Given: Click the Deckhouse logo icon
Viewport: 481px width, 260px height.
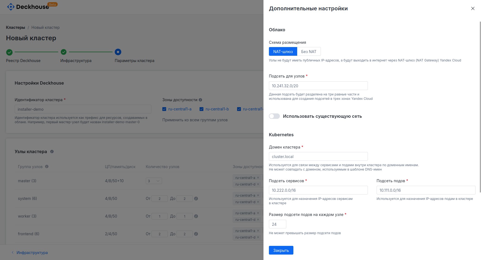Looking at the screenshot, I should point(10,7).
